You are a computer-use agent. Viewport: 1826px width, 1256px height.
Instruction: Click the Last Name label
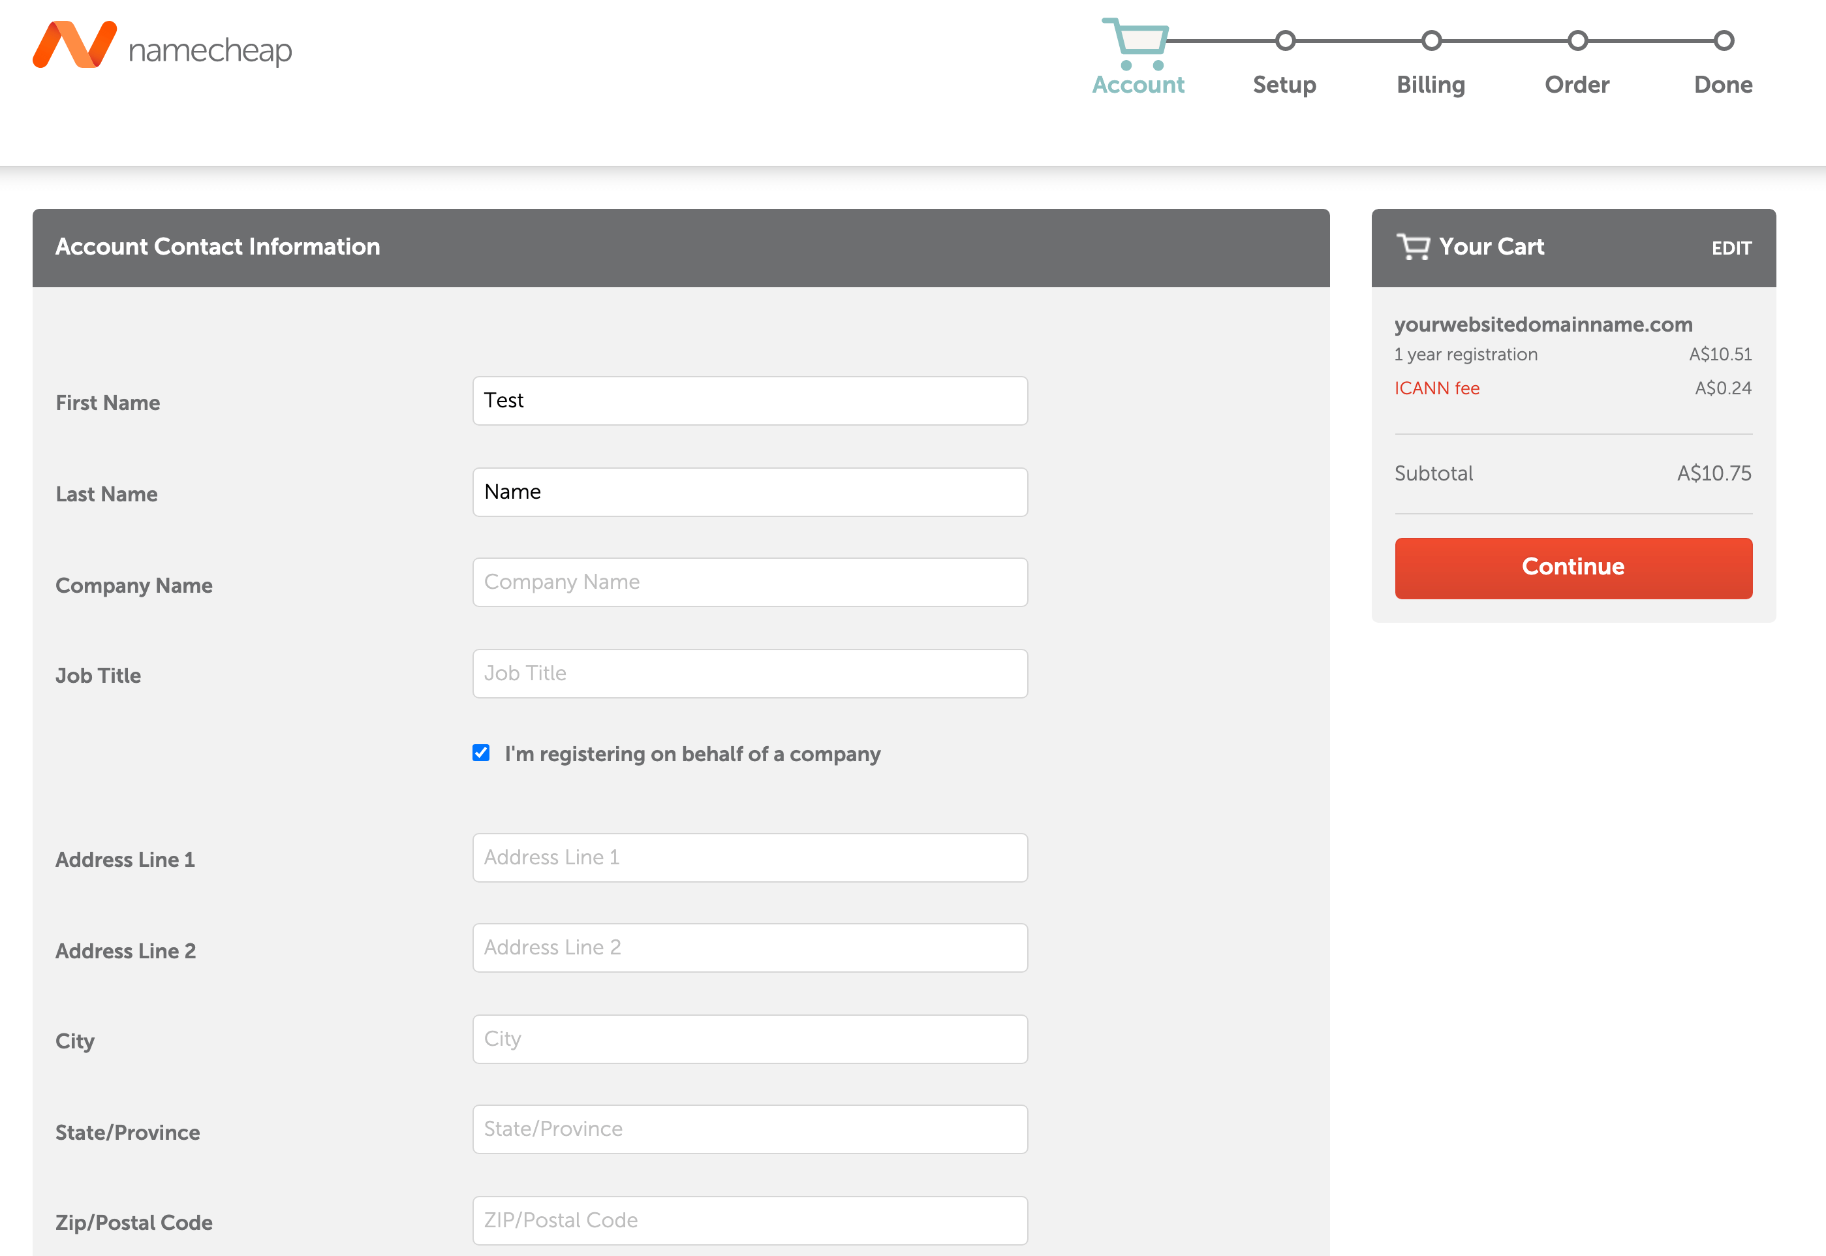point(106,494)
